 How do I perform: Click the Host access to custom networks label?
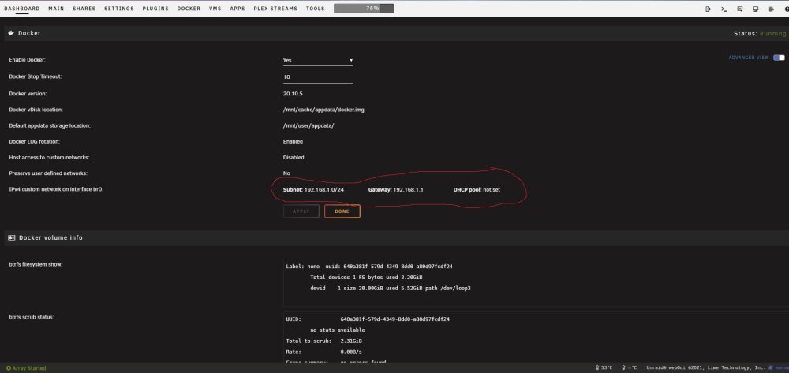(49, 158)
